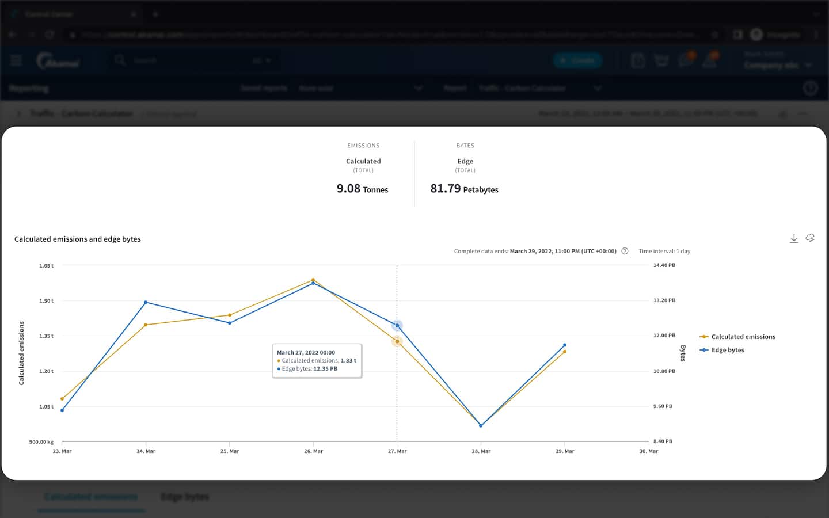The width and height of the screenshot is (829, 518).
Task: Download the emissions chart data
Action: (793, 238)
